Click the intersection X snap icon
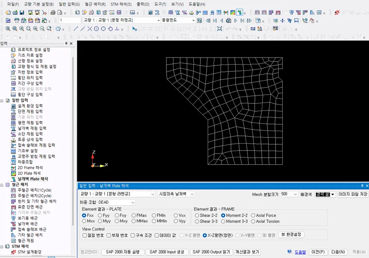Viewport: 369px width, 258px height. (90, 29)
